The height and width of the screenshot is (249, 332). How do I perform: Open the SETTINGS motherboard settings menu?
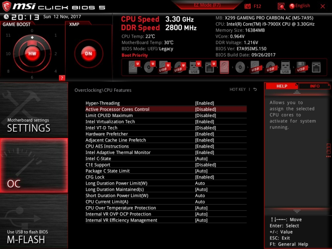[34, 110]
